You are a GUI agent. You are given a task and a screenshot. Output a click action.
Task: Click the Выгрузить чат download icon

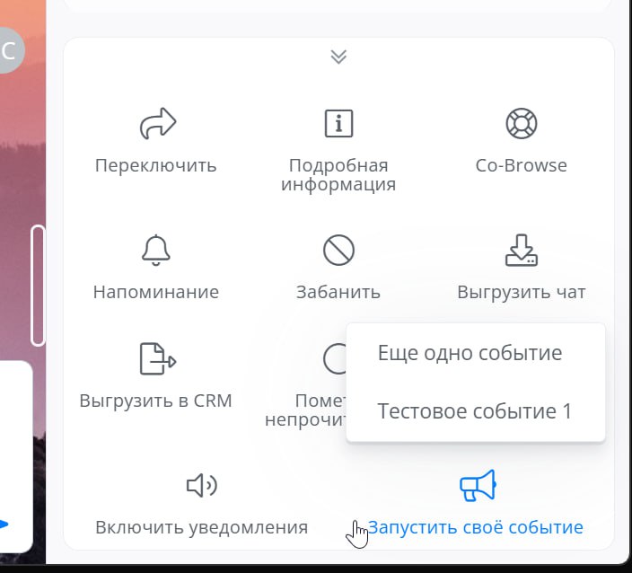tap(522, 250)
